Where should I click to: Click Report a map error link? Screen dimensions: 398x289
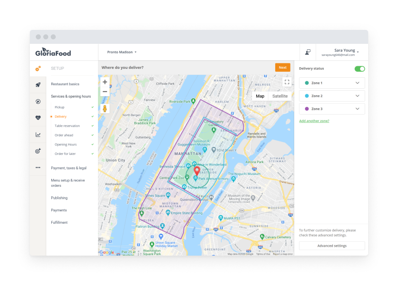[x=283, y=254]
